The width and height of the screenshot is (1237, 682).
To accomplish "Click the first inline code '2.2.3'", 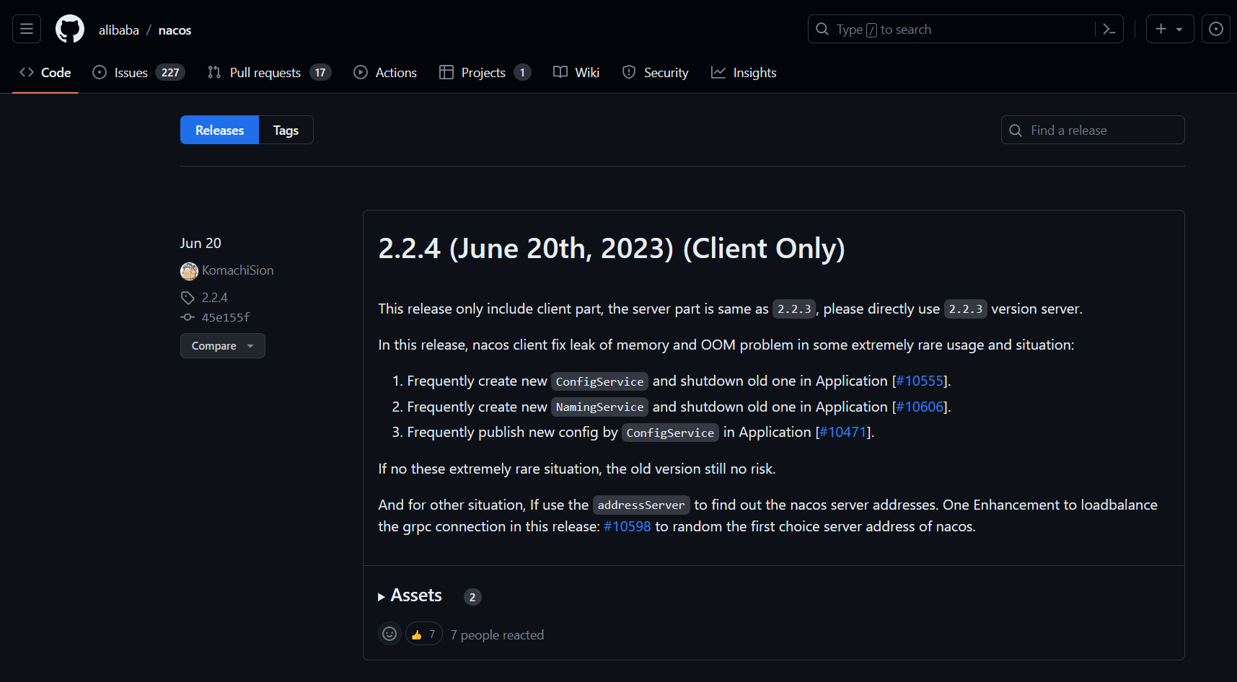I will [x=794, y=309].
